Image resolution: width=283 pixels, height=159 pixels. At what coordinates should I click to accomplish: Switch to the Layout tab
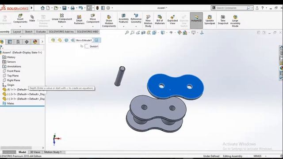click(x=17, y=31)
